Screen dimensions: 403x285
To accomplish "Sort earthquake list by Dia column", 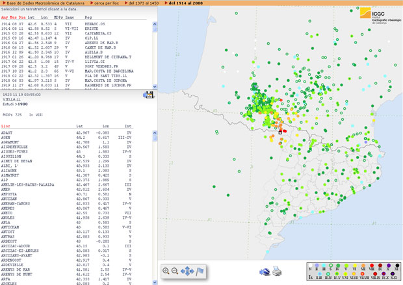I will [x=22, y=18].
